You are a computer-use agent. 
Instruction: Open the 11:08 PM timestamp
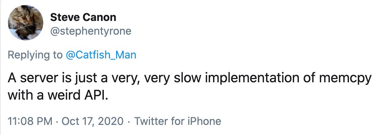click(30, 121)
